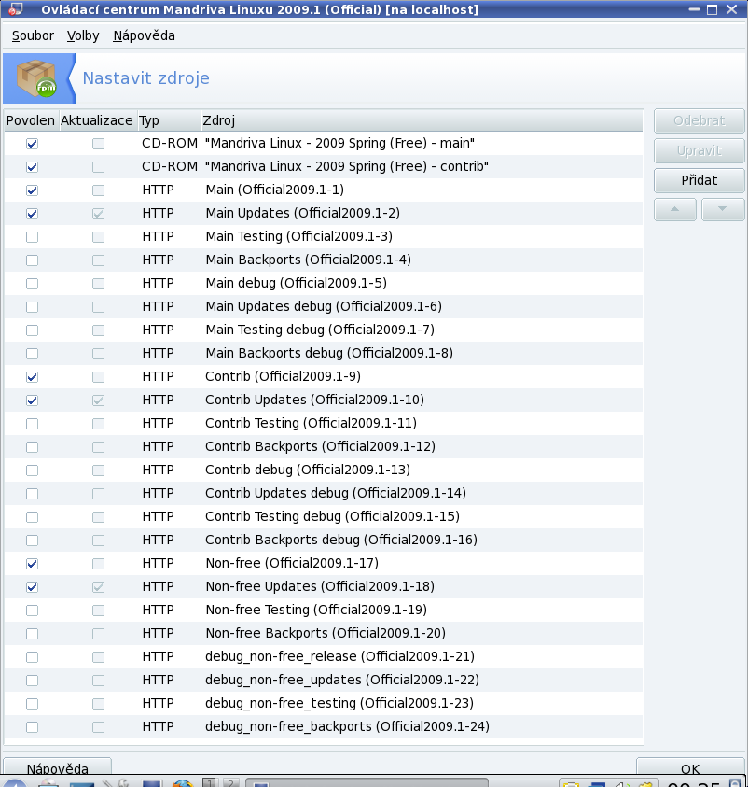The image size is (748, 787).
Task: Open the Nápověda menu in the menu bar
Action: tap(144, 35)
